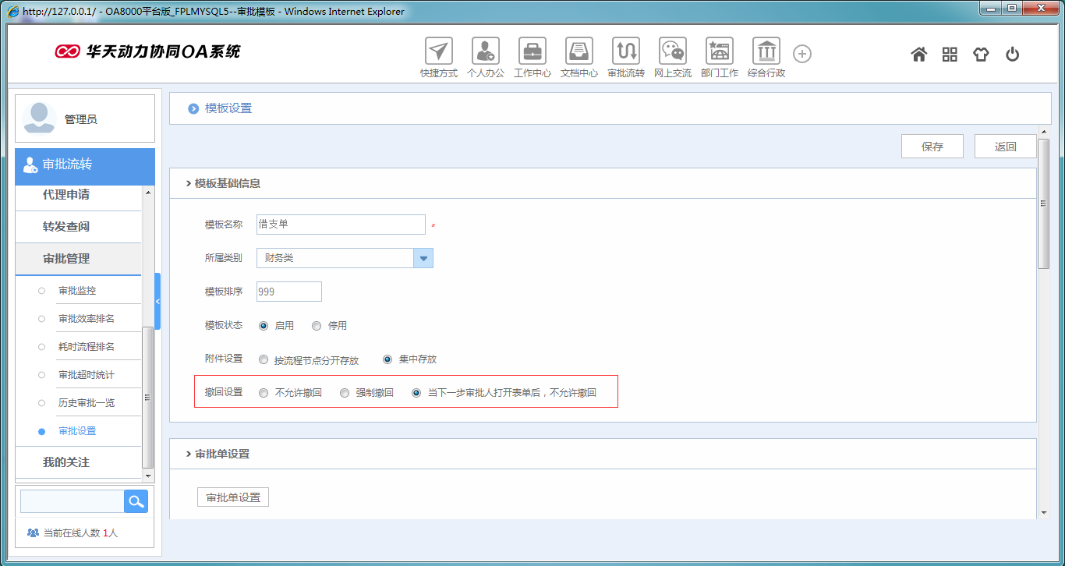Click the 审批单设置 button
Viewport: 1065px width, 566px height.
pos(233,497)
